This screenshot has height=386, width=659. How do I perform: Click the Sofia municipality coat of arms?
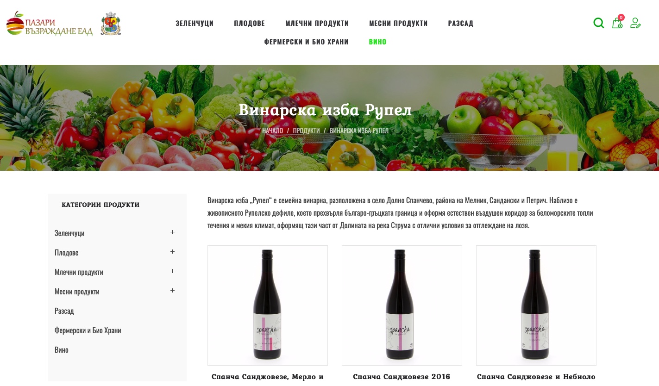[111, 24]
